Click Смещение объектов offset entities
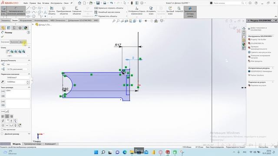 click(x=76, y=10)
